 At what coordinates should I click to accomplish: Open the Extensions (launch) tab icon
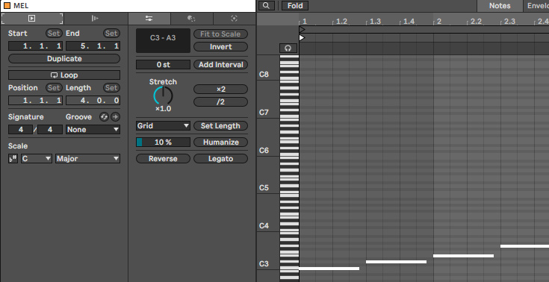pyautogui.click(x=95, y=18)
